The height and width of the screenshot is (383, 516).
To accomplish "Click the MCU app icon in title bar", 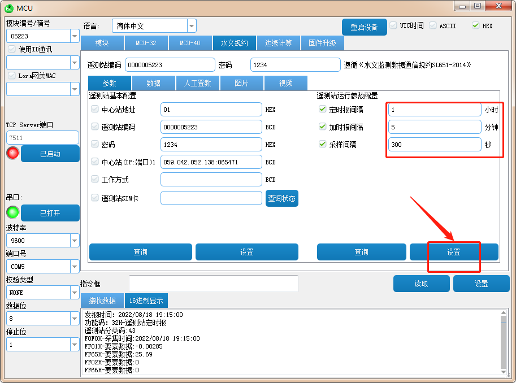I will point(8,8).
